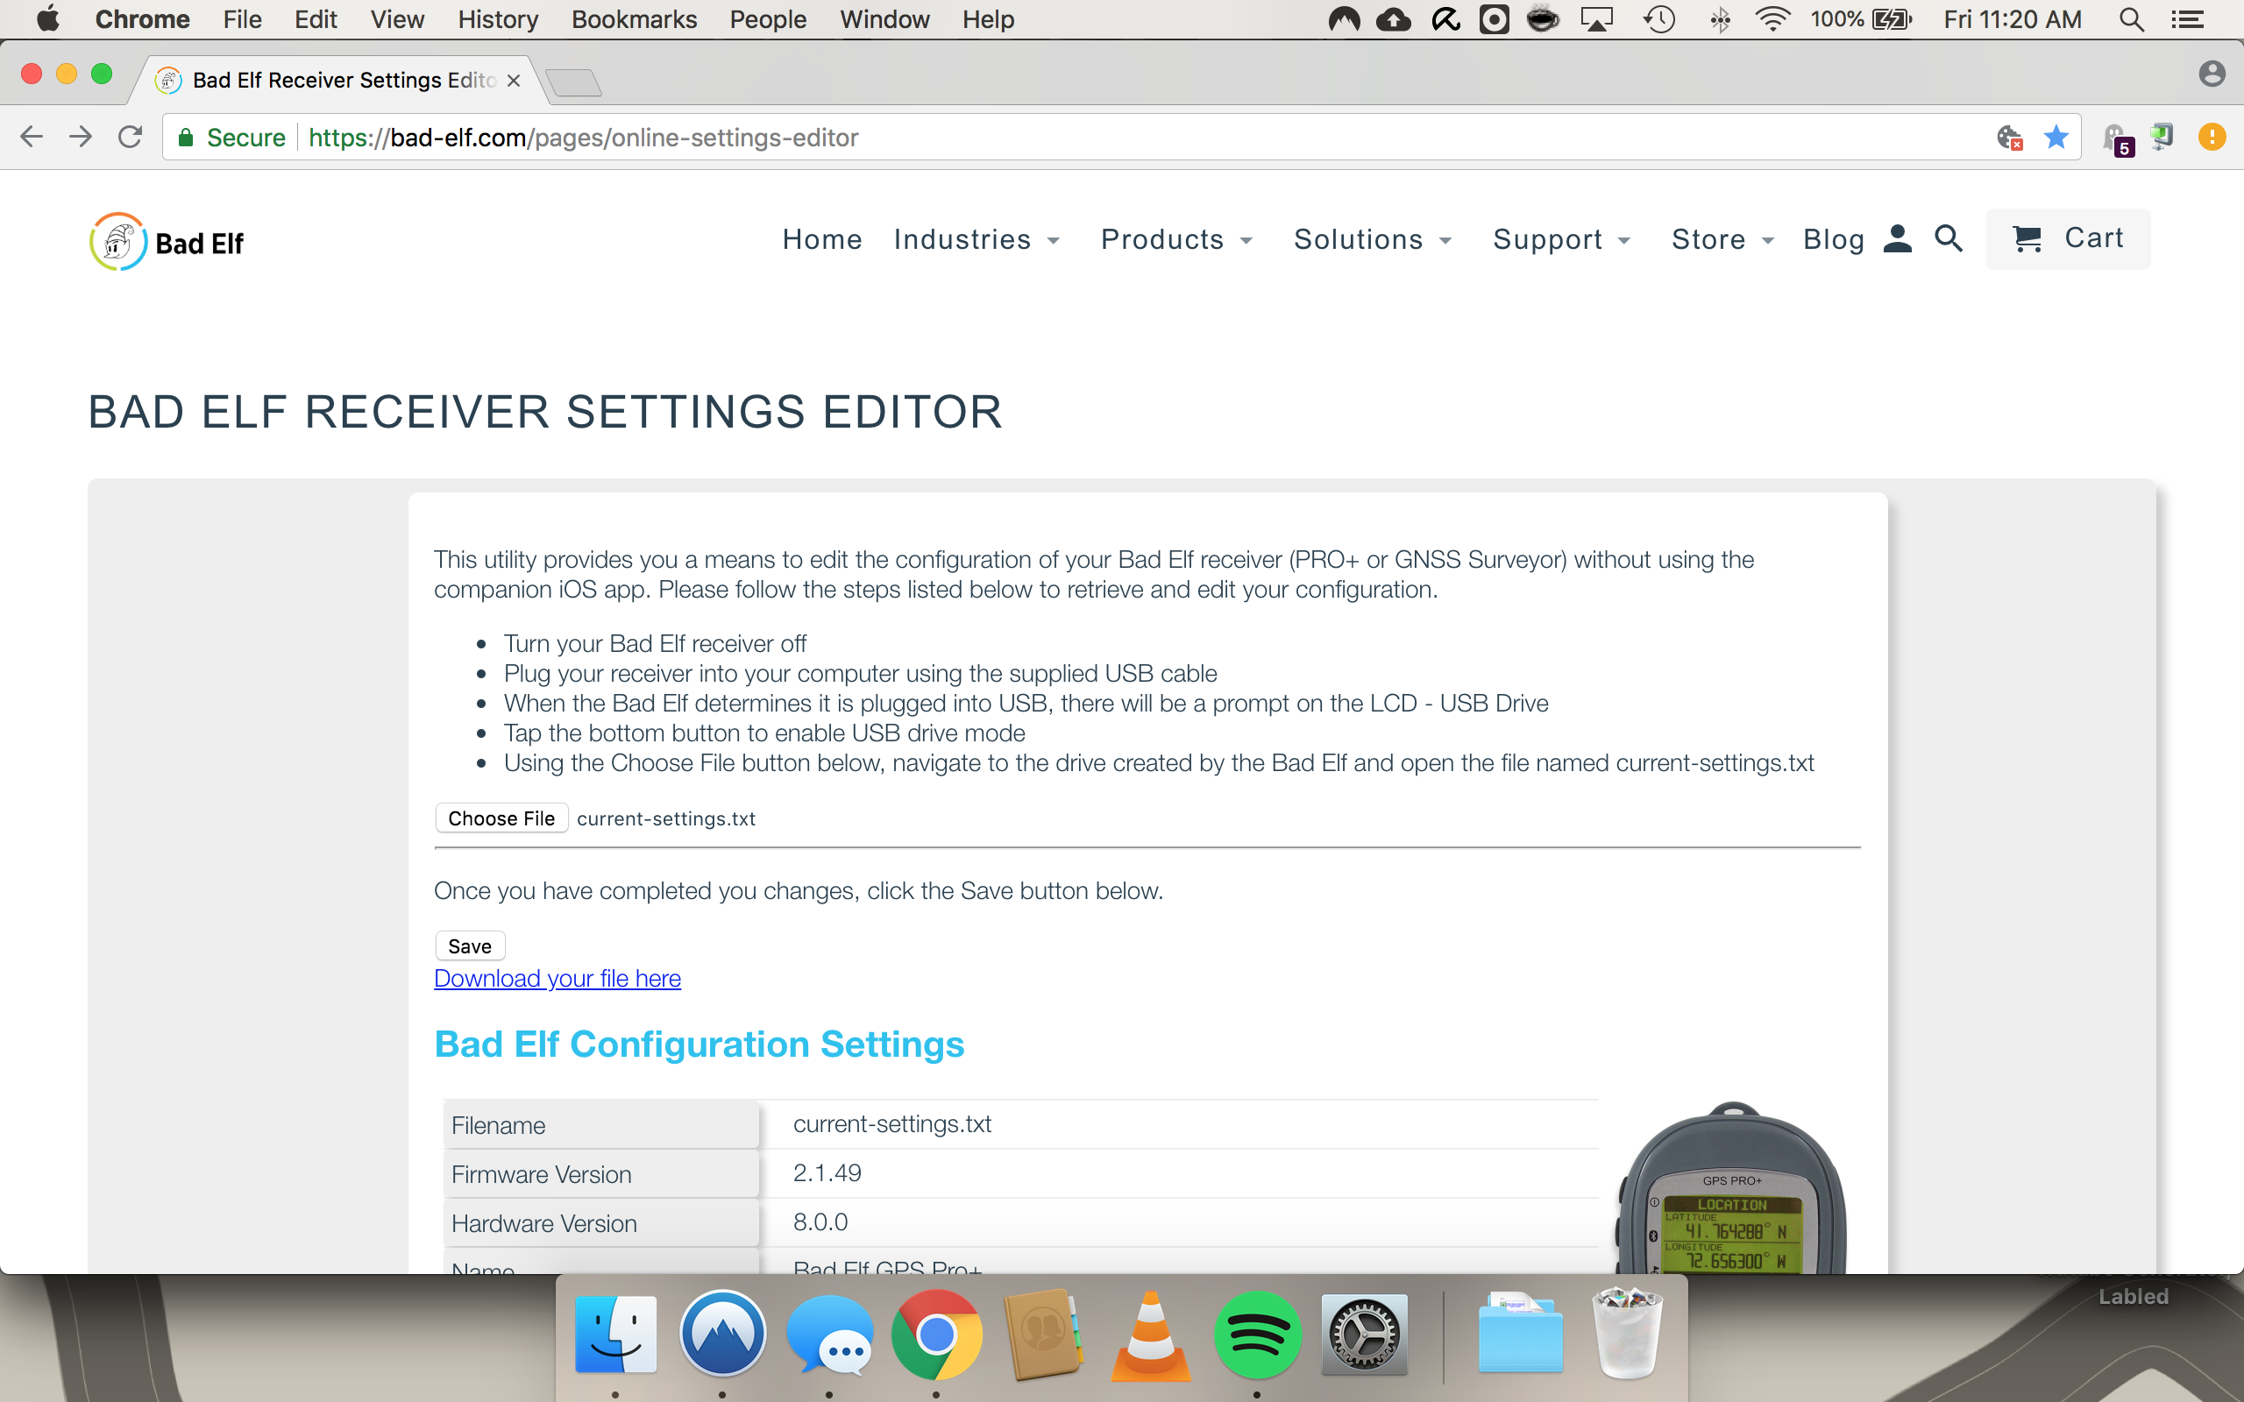The image size is (2244, 1402).
Task: Click Download your file here link
Action: [557, 978]
